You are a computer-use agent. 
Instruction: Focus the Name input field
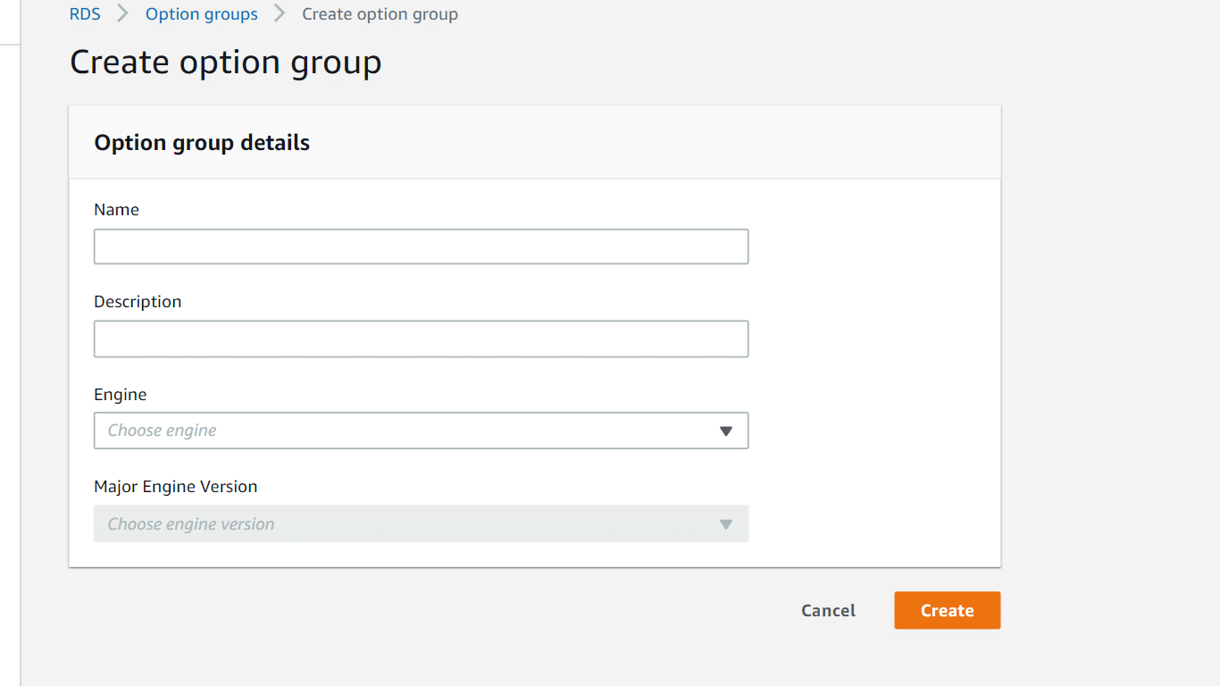[x=421, y=247]
